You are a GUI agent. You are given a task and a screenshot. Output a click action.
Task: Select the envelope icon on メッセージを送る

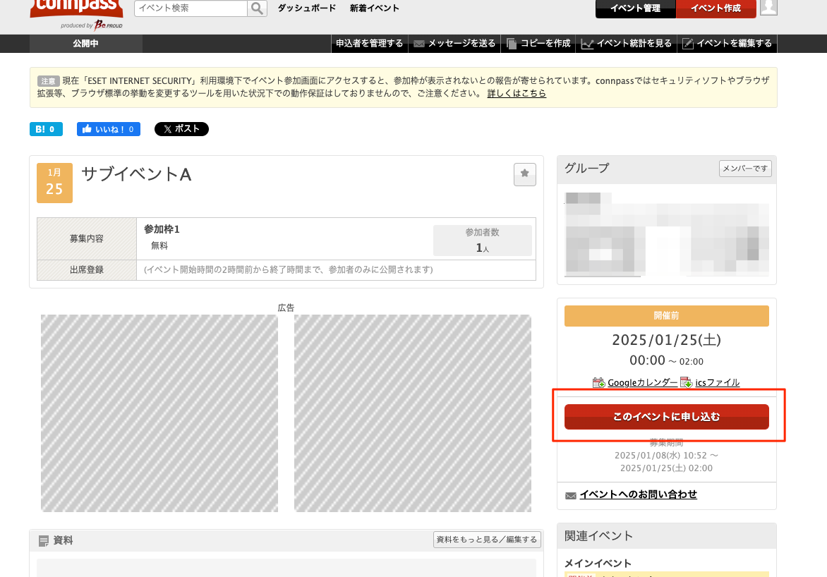tap(421, 43)
